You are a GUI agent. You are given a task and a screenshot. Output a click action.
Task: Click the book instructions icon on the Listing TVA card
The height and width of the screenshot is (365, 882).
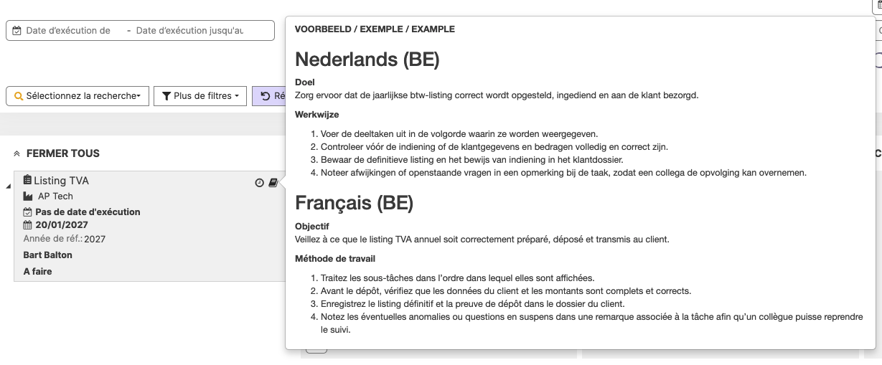273,183
